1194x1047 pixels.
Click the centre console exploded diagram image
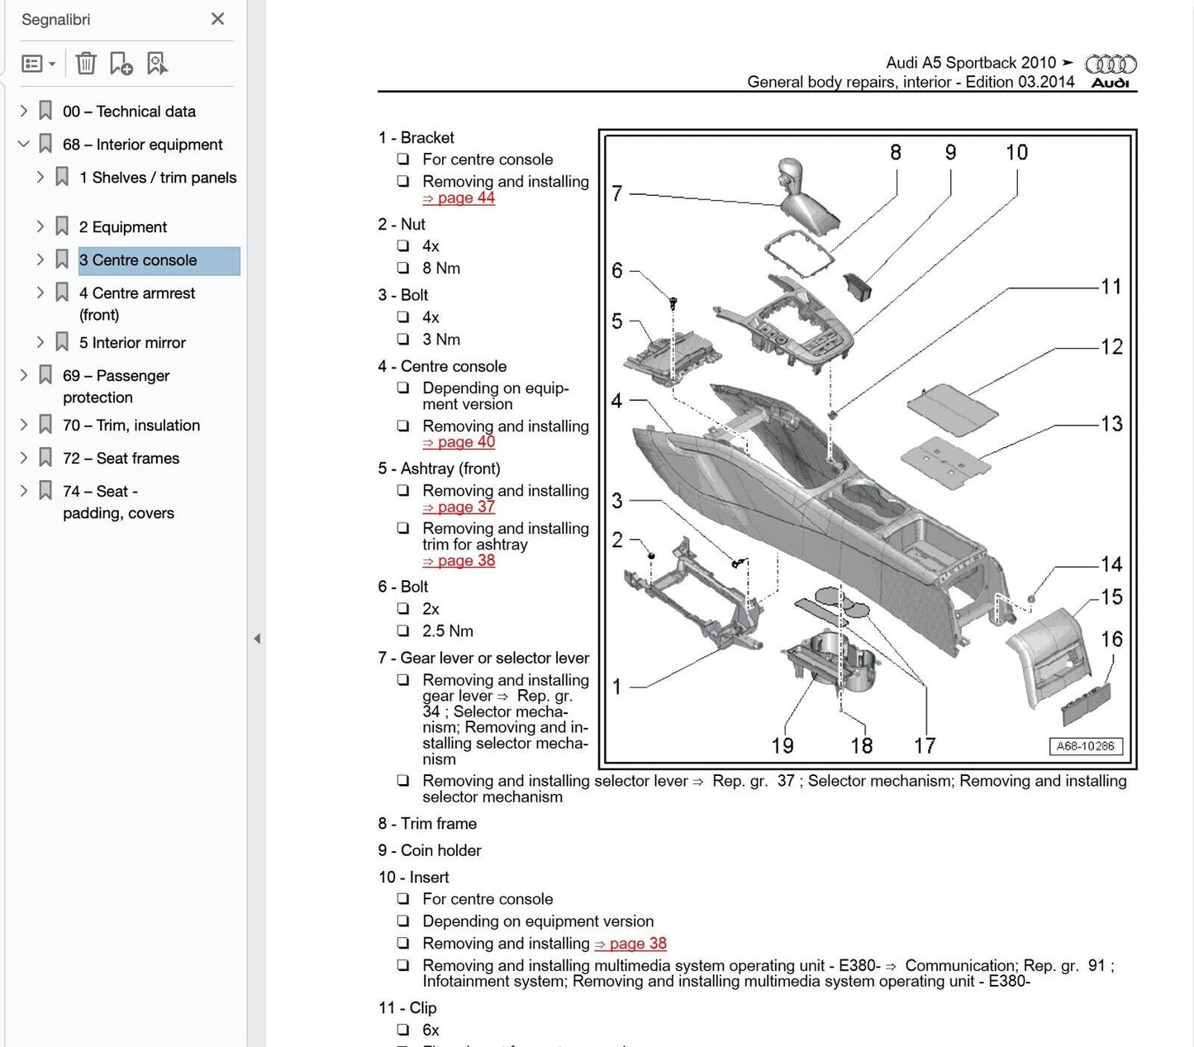click(868, 446)
